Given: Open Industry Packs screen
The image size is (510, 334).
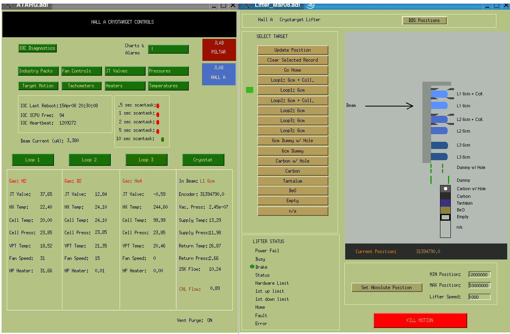Looking at the screenshot, I should click(x=38, y=71).
